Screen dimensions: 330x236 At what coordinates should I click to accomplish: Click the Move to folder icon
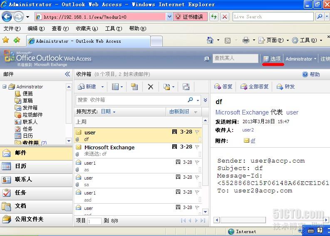pos(167,87)
